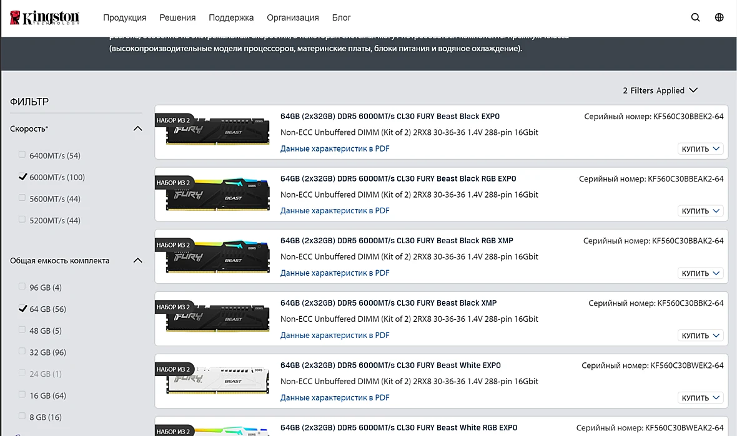Tick the 32 GB (96) checkbox
The width and height of the screenshot is (737, 436).
pyautogui.click(x=22, y=351)
